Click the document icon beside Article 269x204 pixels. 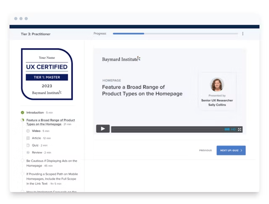(x=28, y=138)
